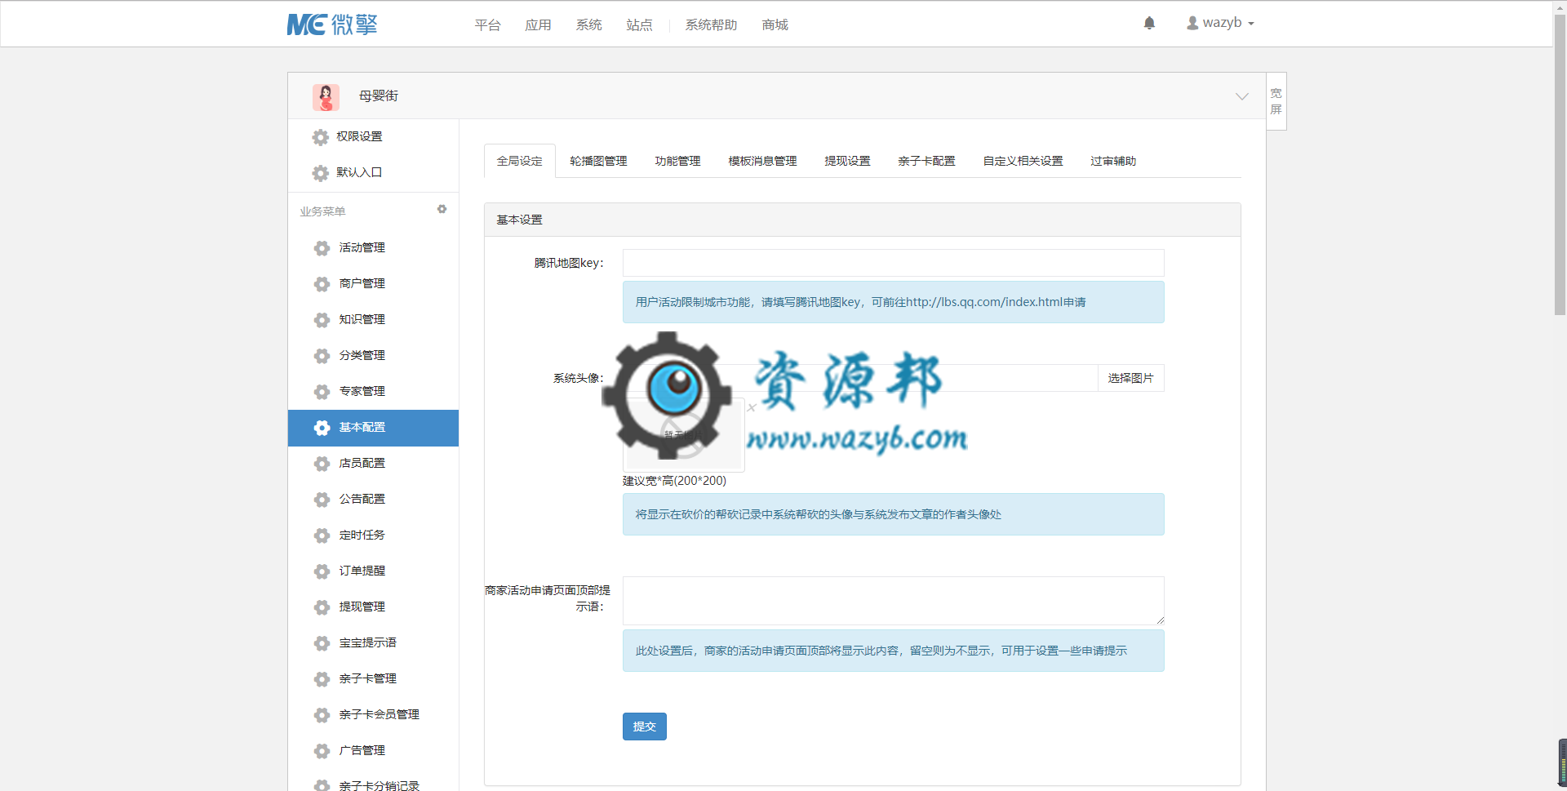Open 商户管理 label in sidebar
Image resolution: width=1567 pixels, height=791 pixels.
362,283
